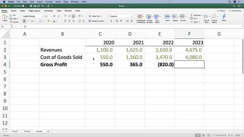Open Conditional Formatting
244x137 pixels.
(x=141, y=19)
